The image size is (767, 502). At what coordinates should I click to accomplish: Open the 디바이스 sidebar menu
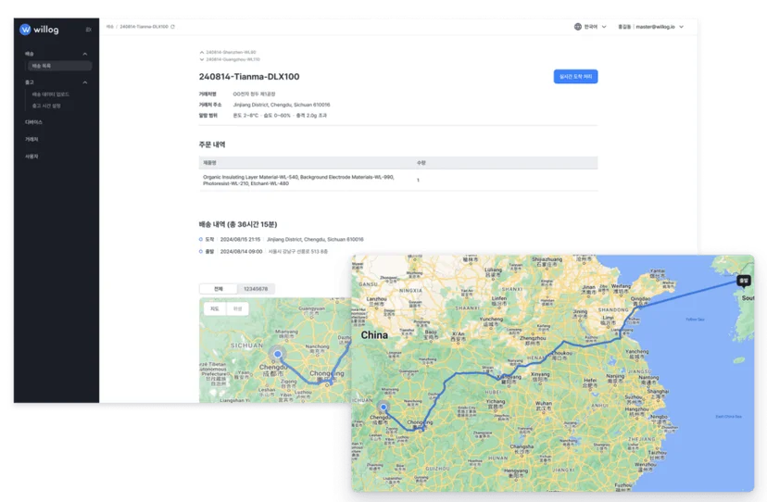click(x=33, y=122)
